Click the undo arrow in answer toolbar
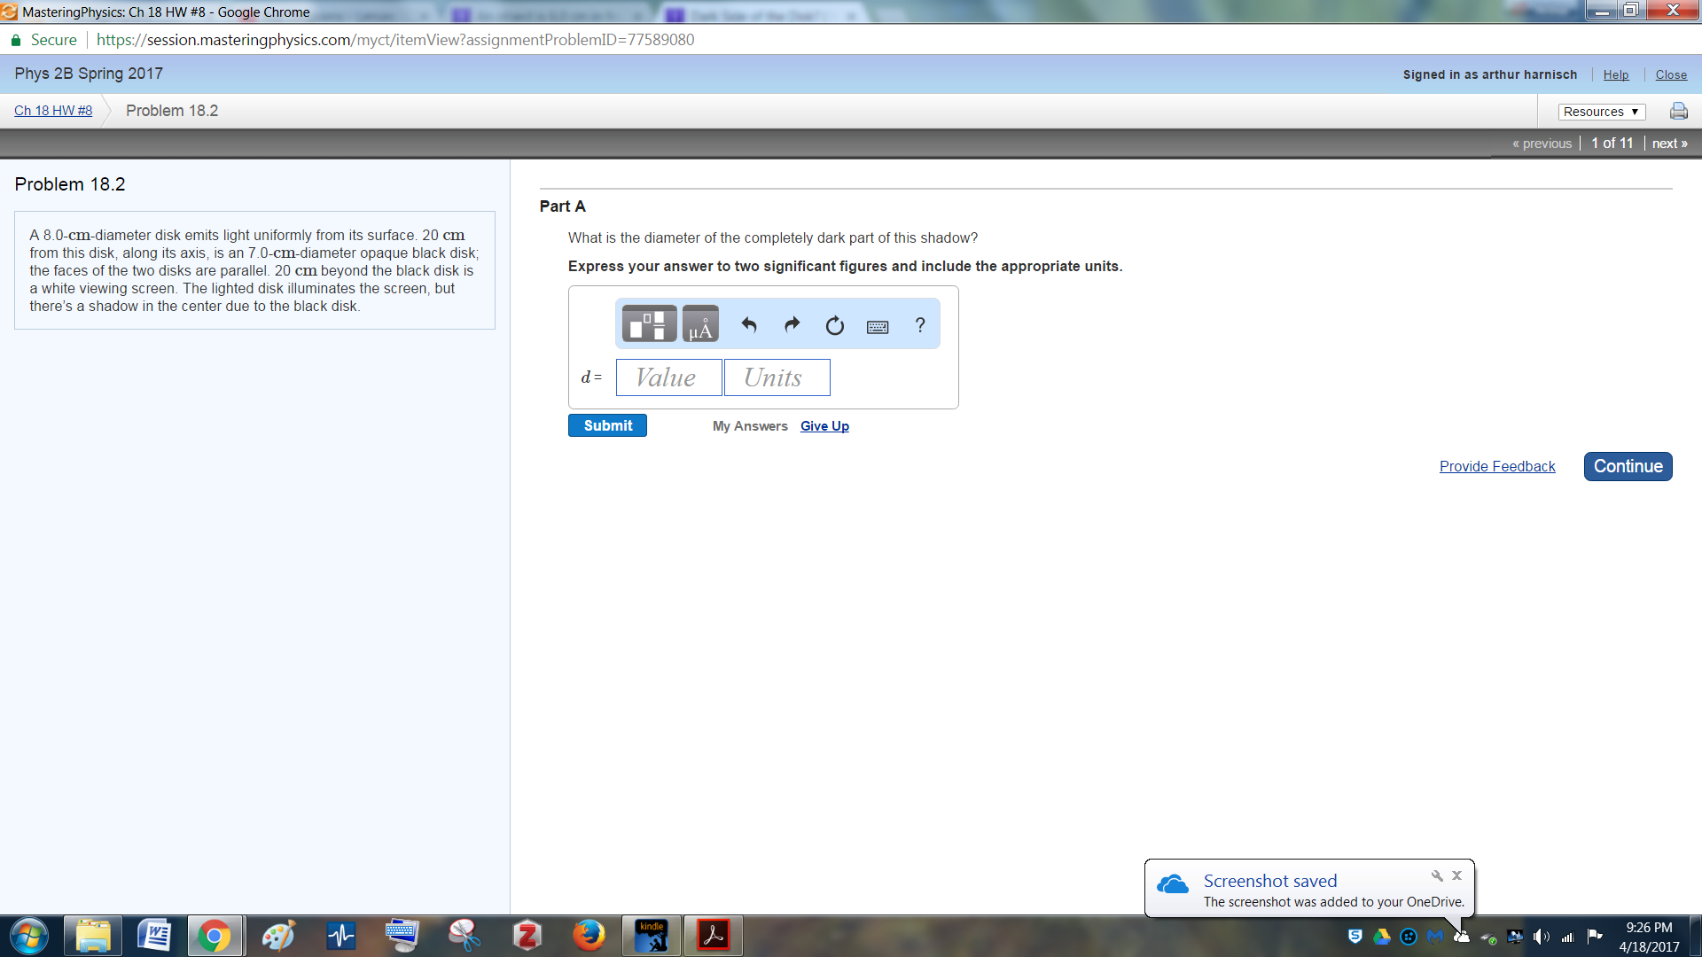Image resolution: width=1702 pixels, height=957 pixels. (749, 325)
